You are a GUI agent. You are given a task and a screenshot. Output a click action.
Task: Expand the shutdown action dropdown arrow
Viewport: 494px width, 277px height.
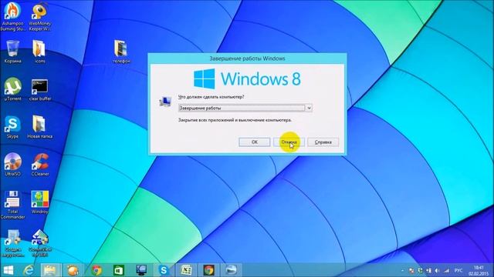point(309,108)
